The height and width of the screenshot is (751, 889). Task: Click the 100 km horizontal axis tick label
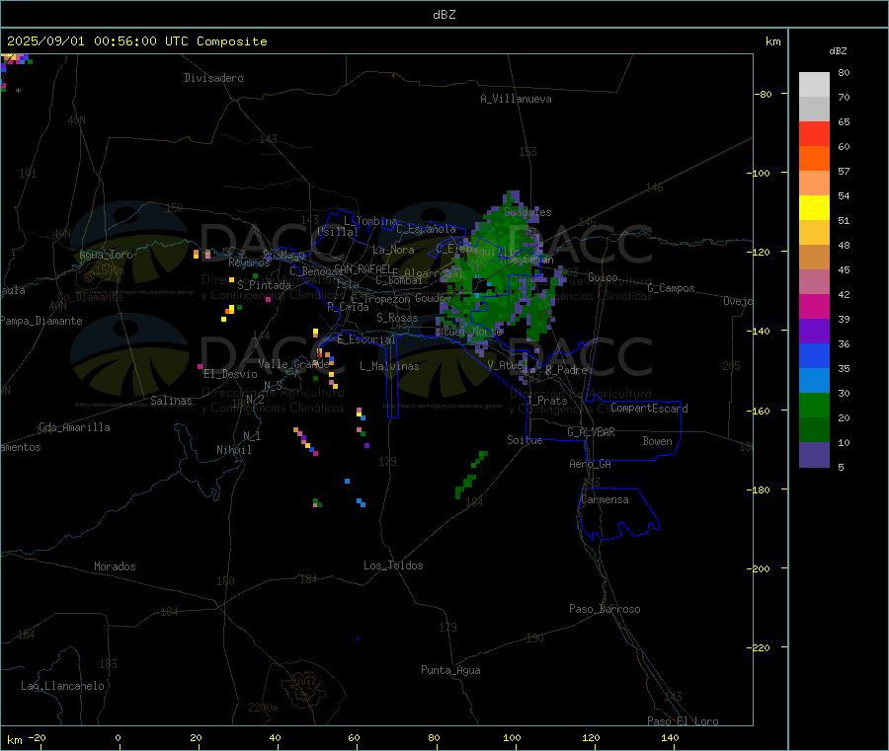pyautogui.click(x=512, y=737)
